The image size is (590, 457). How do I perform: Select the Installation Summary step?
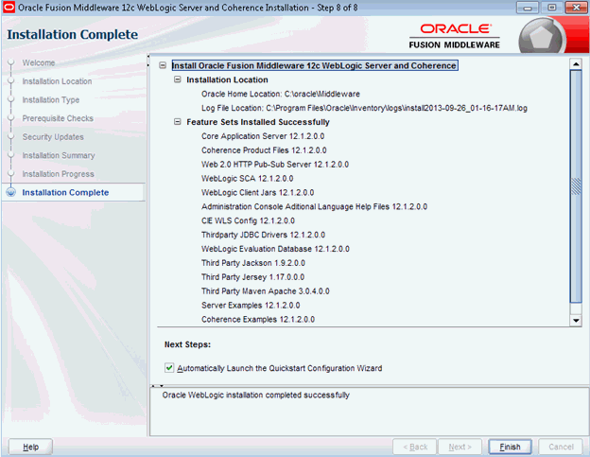(59, 155)
